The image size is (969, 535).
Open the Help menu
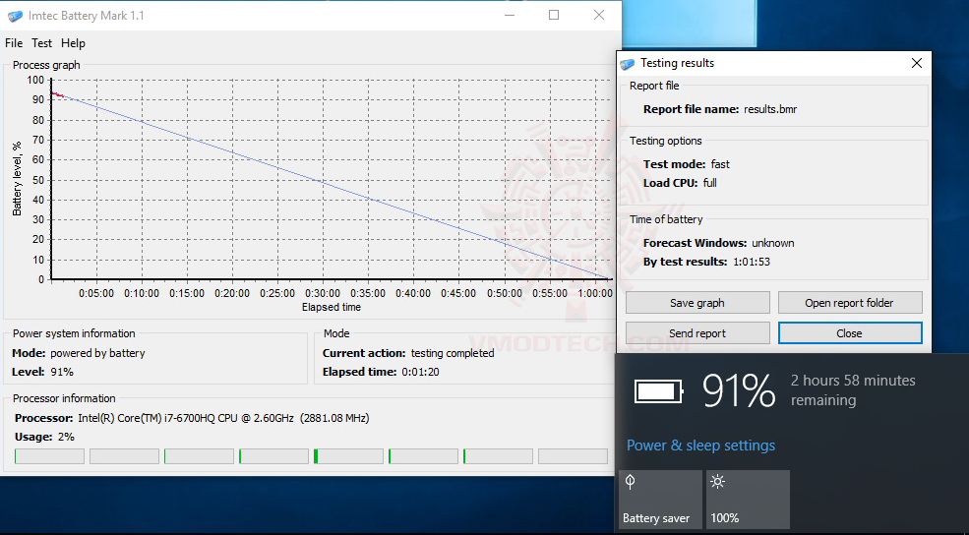[73, 43]
